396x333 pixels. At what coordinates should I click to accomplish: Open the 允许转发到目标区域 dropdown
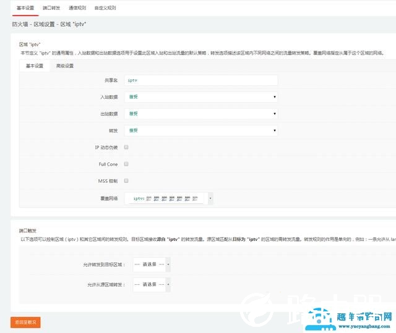(x=152, y=264)
